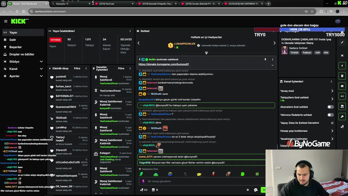
Task: Switch to the Anasayfa / X browser tab
Action: pos(71,4)
